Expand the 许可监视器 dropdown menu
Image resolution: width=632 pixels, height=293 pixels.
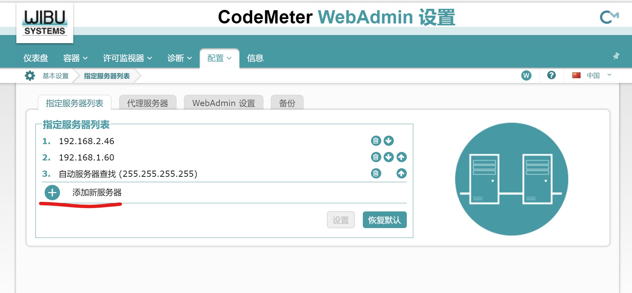127,58
